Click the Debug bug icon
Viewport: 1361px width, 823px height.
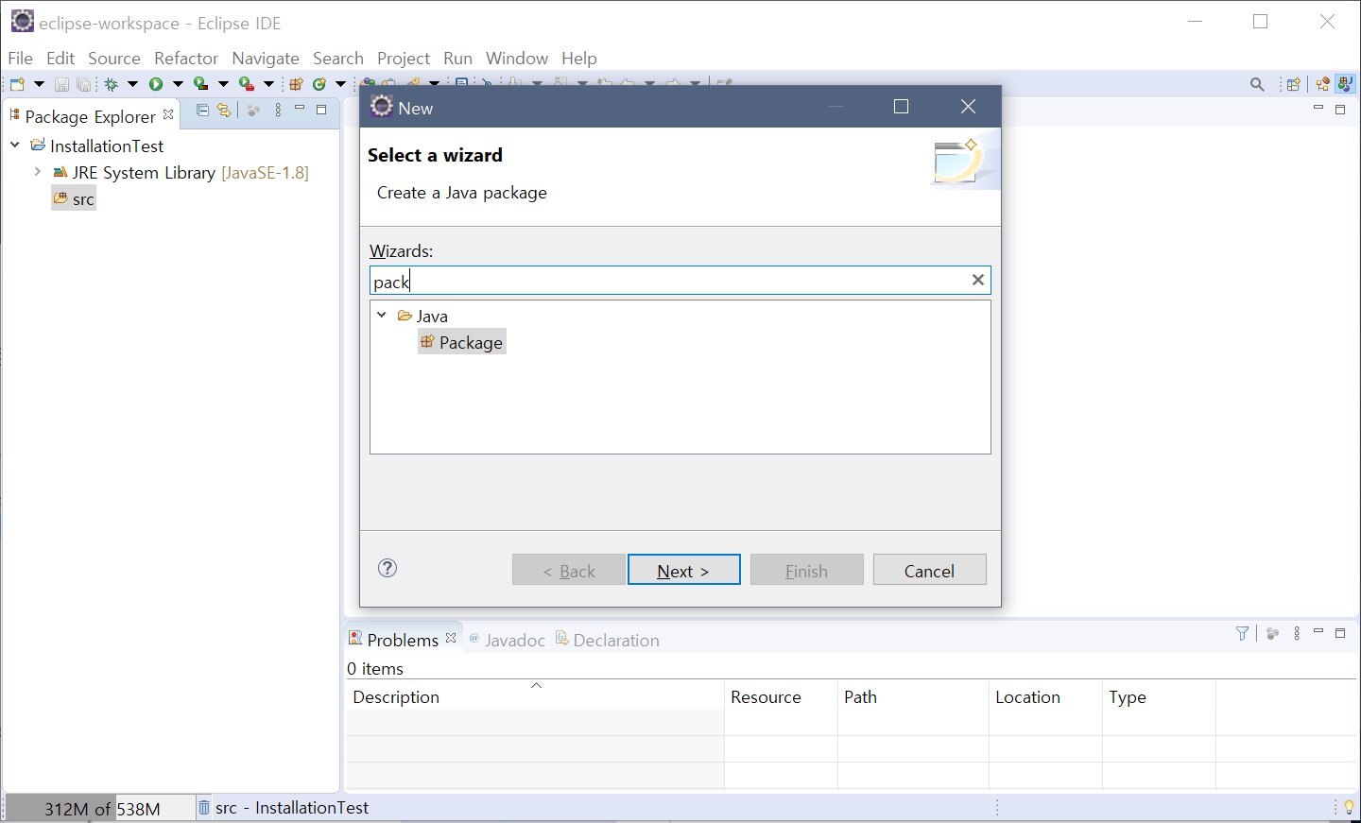point(112,84)
